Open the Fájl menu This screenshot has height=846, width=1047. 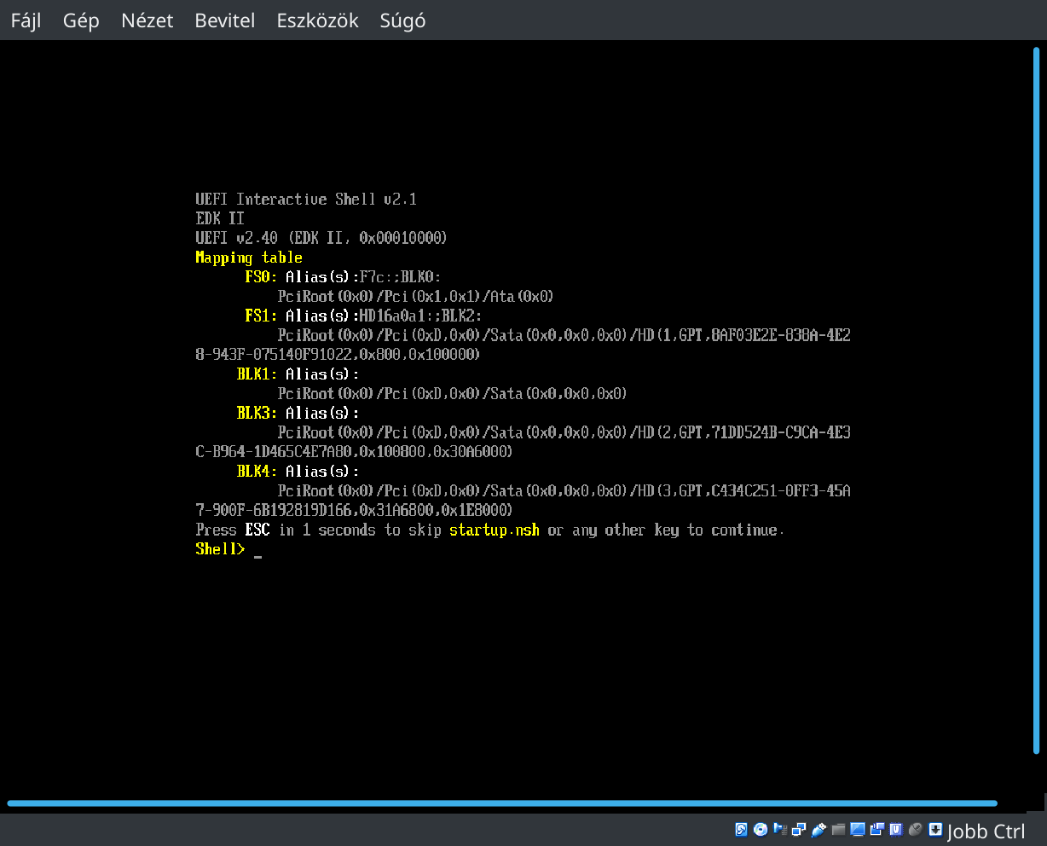coord(26,20)
